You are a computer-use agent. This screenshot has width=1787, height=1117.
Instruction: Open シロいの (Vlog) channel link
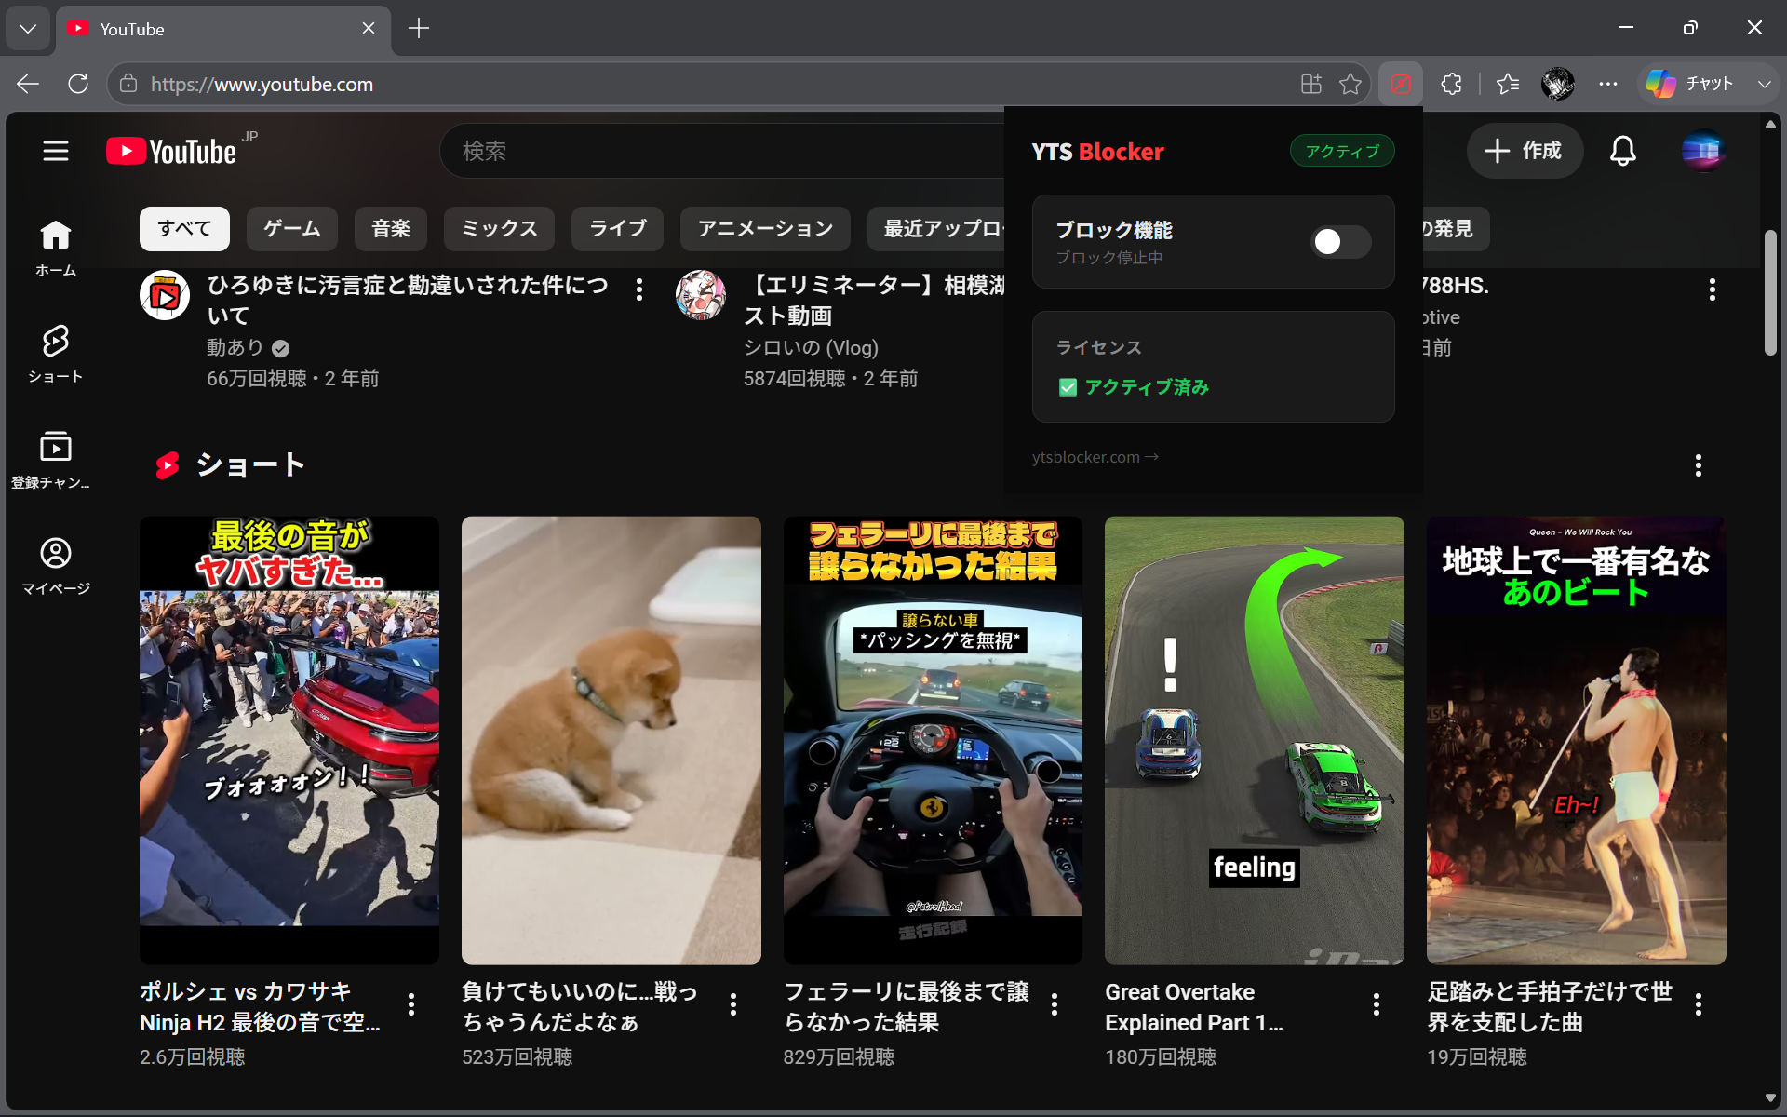click(811, 347)
